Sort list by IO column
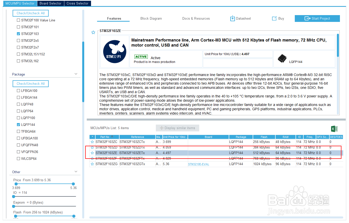The width and height of the screenshot is (349, 223). (299, 137)
